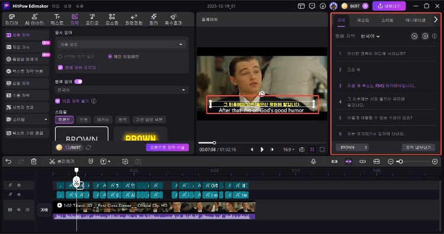Click the redo arrow in timeline toolbar
The image size is (444, 234).
tap(21, 161)
